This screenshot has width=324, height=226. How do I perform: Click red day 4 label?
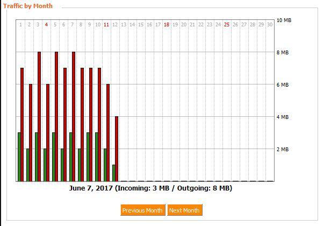click(46, 25)
